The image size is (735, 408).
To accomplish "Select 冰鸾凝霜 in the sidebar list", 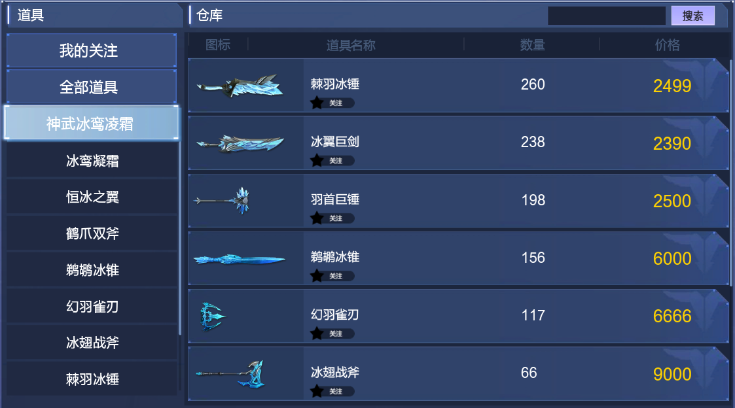I will [x=92, y=161].
